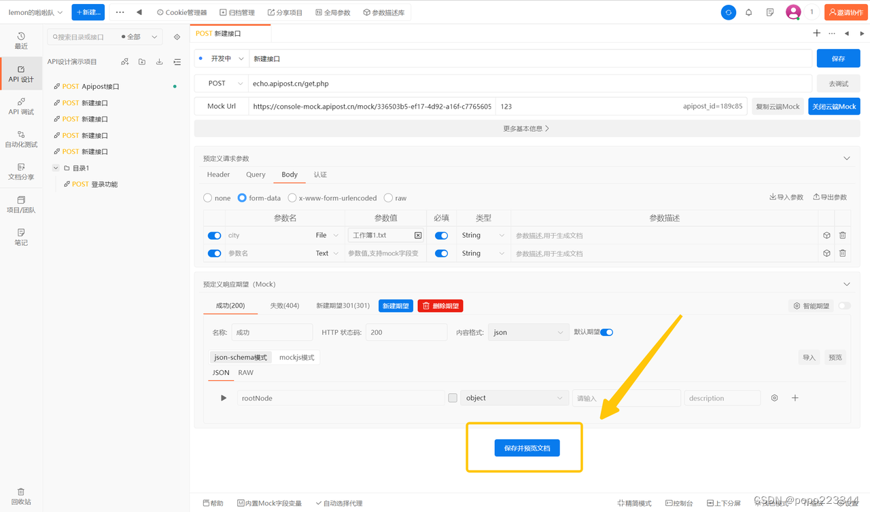Switch to the 认证 tab

[320, 175]
